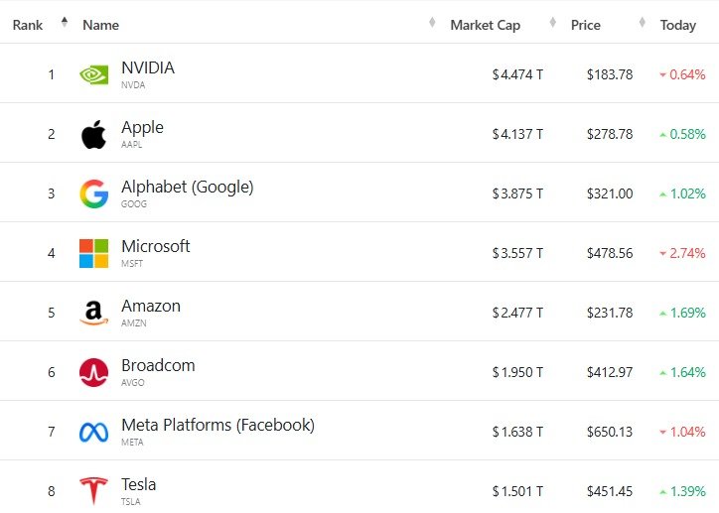Click sort arrows beside Market Cap
719x513 pixels.
coord(432,23)
